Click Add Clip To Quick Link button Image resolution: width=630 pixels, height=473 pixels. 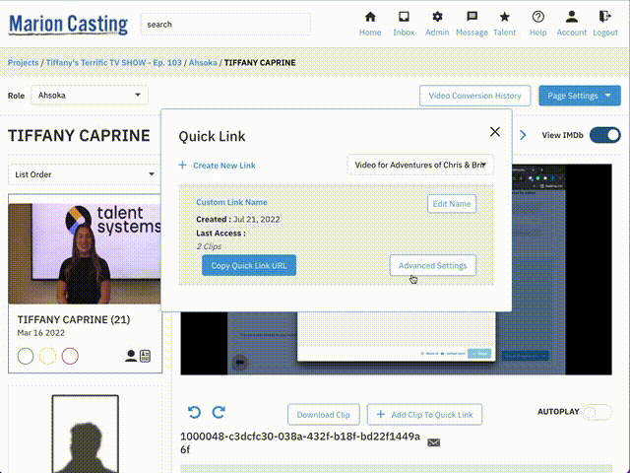tap(424, 415)
